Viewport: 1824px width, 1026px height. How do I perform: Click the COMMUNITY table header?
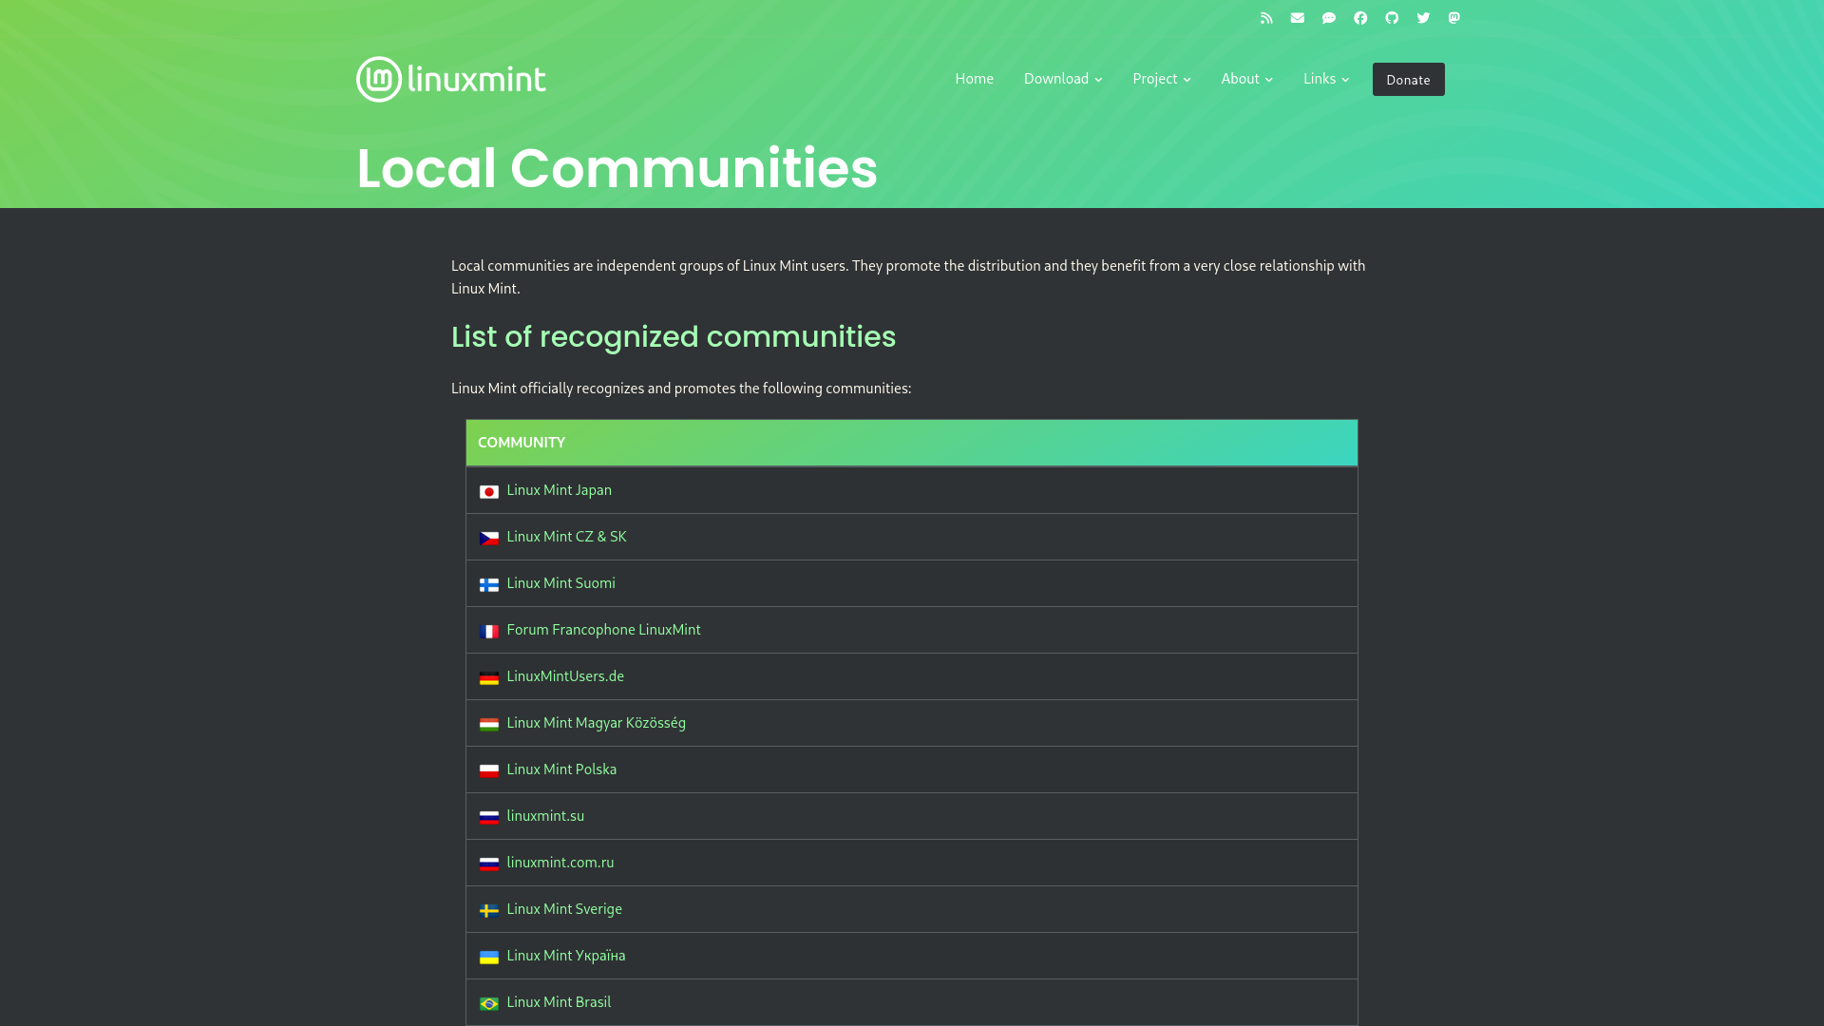click(x=522, y=443)
